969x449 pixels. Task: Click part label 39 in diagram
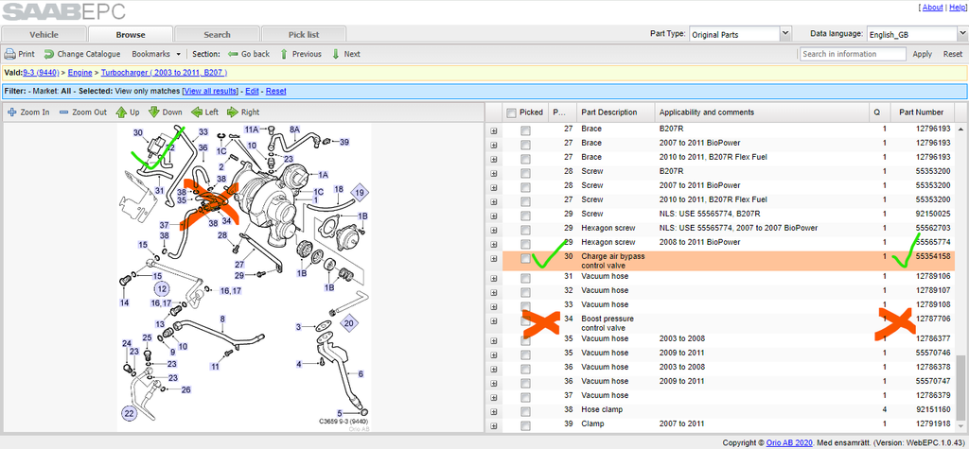coord(344,142)
